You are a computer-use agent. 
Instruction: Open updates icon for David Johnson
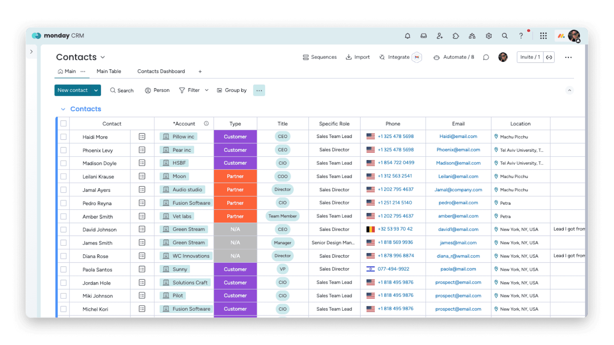[x=142, y=229]
